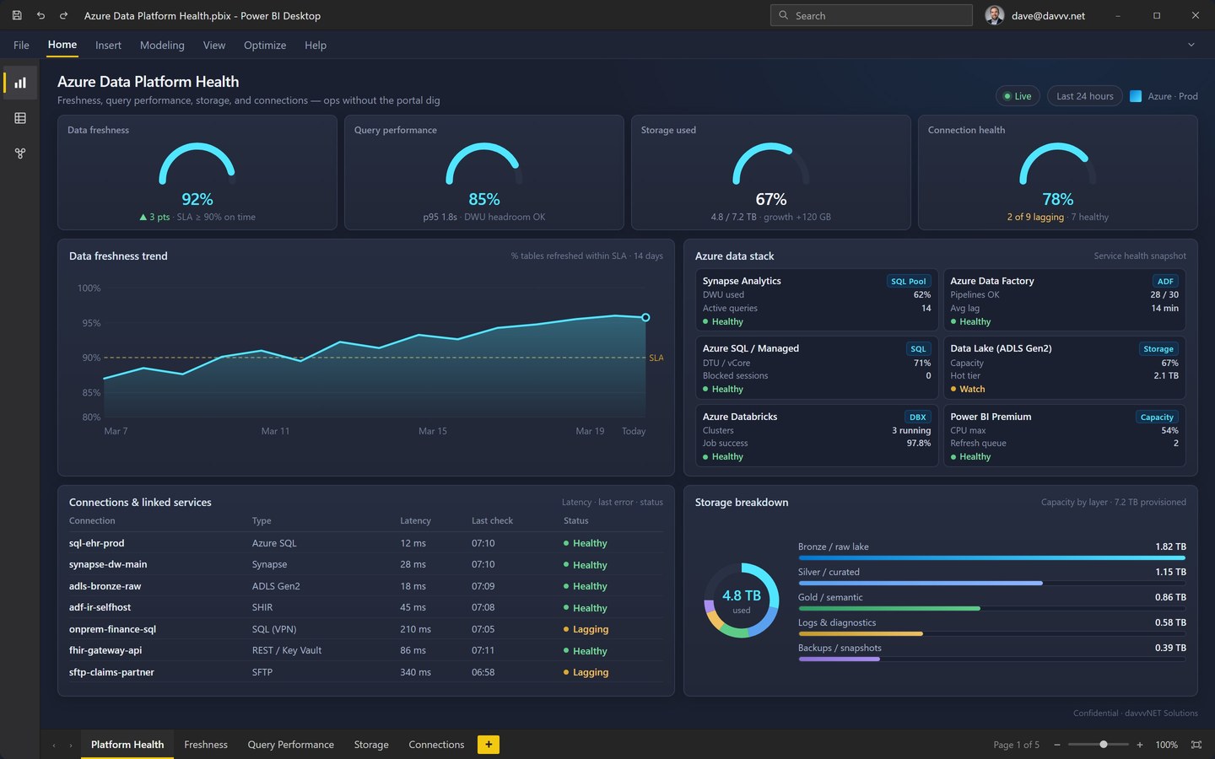Switch to the View ribbon tab
Screen dimensions: 1215x759
pyautogui.click(x=214, y=45)
